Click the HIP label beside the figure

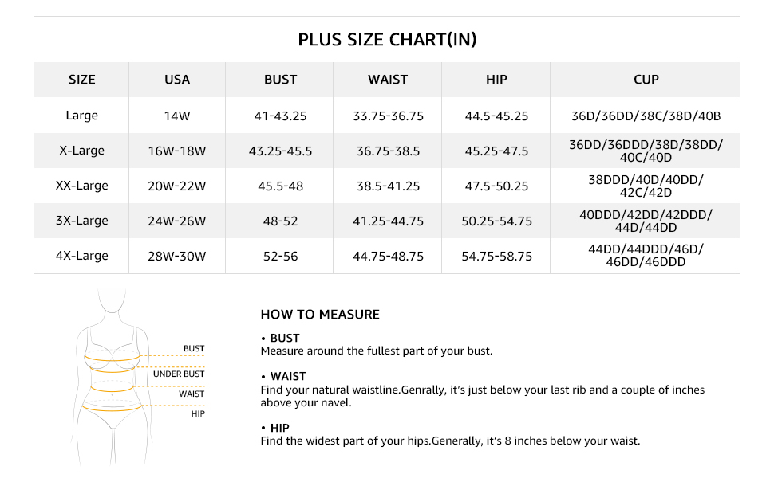(x=197, y=413)
